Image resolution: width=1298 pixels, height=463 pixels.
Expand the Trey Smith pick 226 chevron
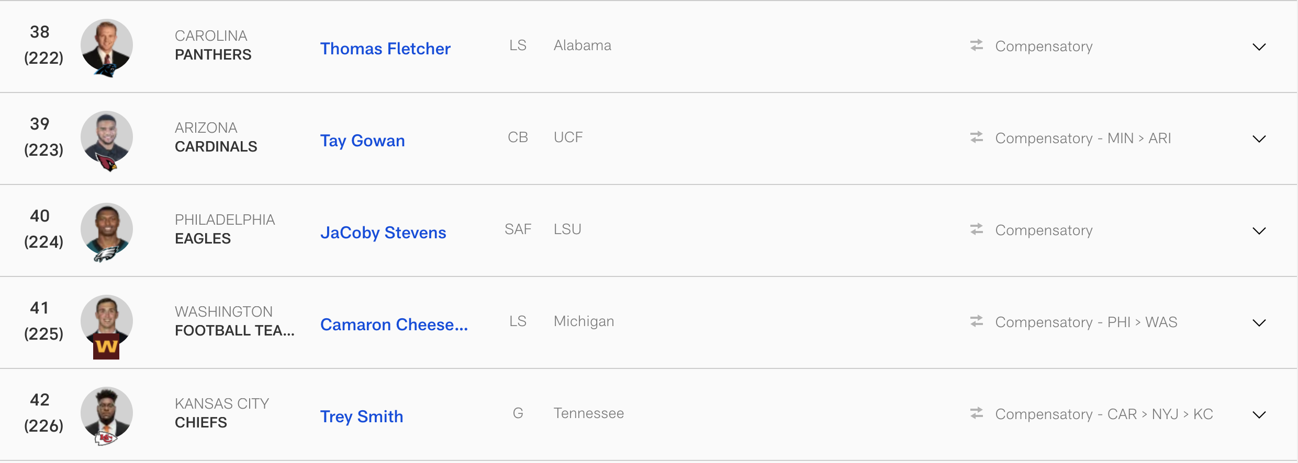tap(1259, 415)
